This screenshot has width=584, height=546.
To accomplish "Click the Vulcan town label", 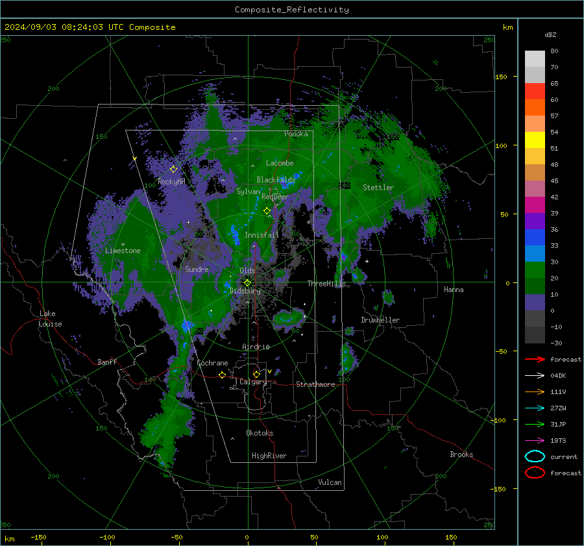I will point(330,482).
